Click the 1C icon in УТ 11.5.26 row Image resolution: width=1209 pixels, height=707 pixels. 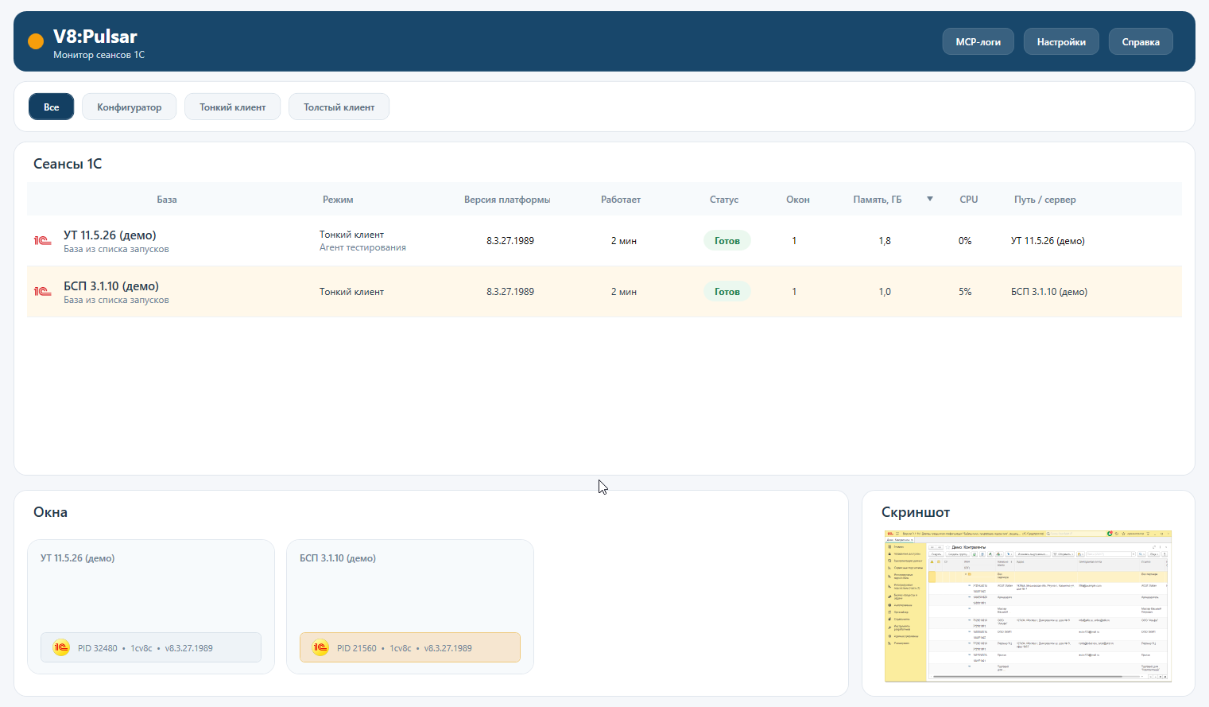point(42,241)
